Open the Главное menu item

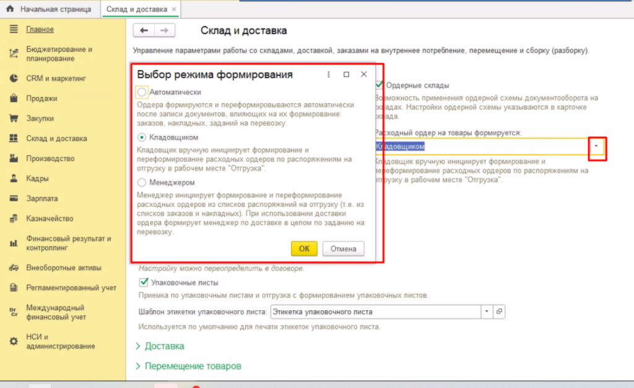tap(40, 29)
